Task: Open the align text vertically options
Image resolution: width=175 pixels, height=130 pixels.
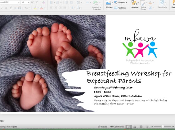Action: pos(79,8)
